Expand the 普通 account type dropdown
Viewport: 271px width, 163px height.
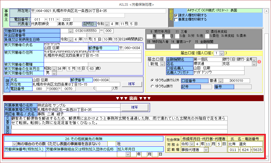221,81
